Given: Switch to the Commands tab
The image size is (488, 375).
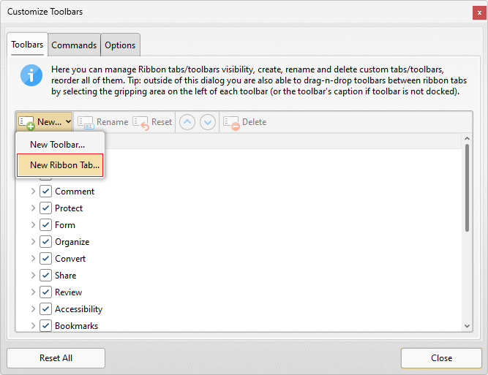Looking at the screenshot, I should click(74, 45).
